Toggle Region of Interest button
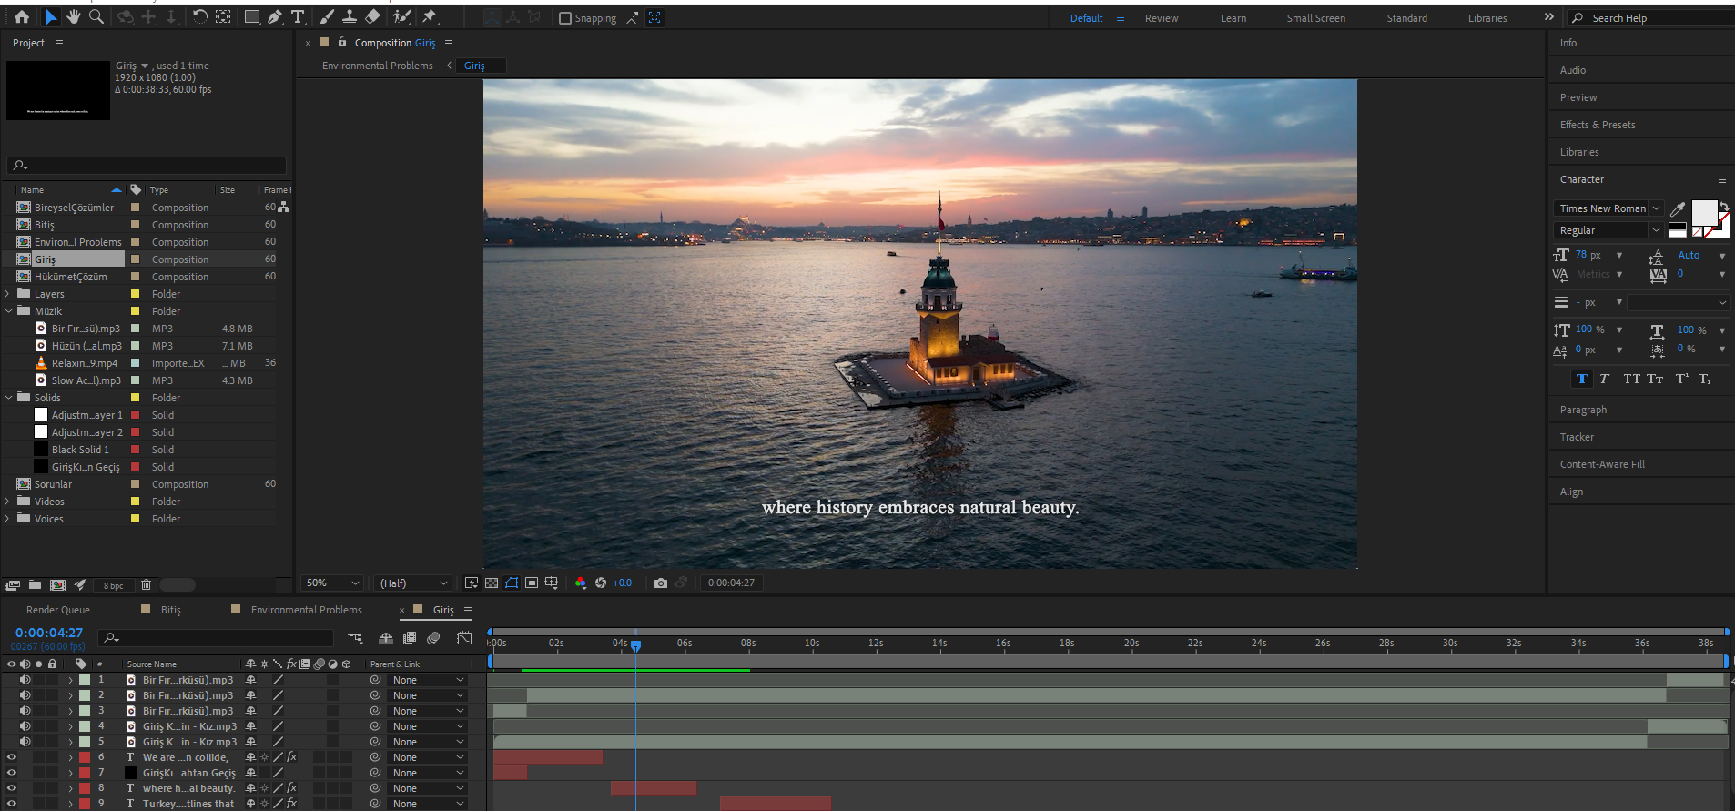 tap(532, 583)
